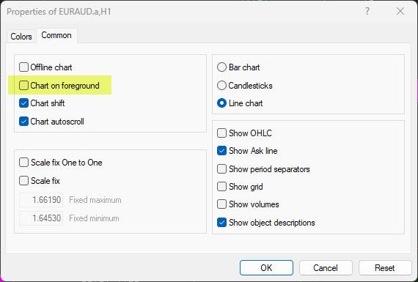Screen dimensions: 418x282
Task: Uncheck Chart autoscroll option
Action: pos(23,122)
